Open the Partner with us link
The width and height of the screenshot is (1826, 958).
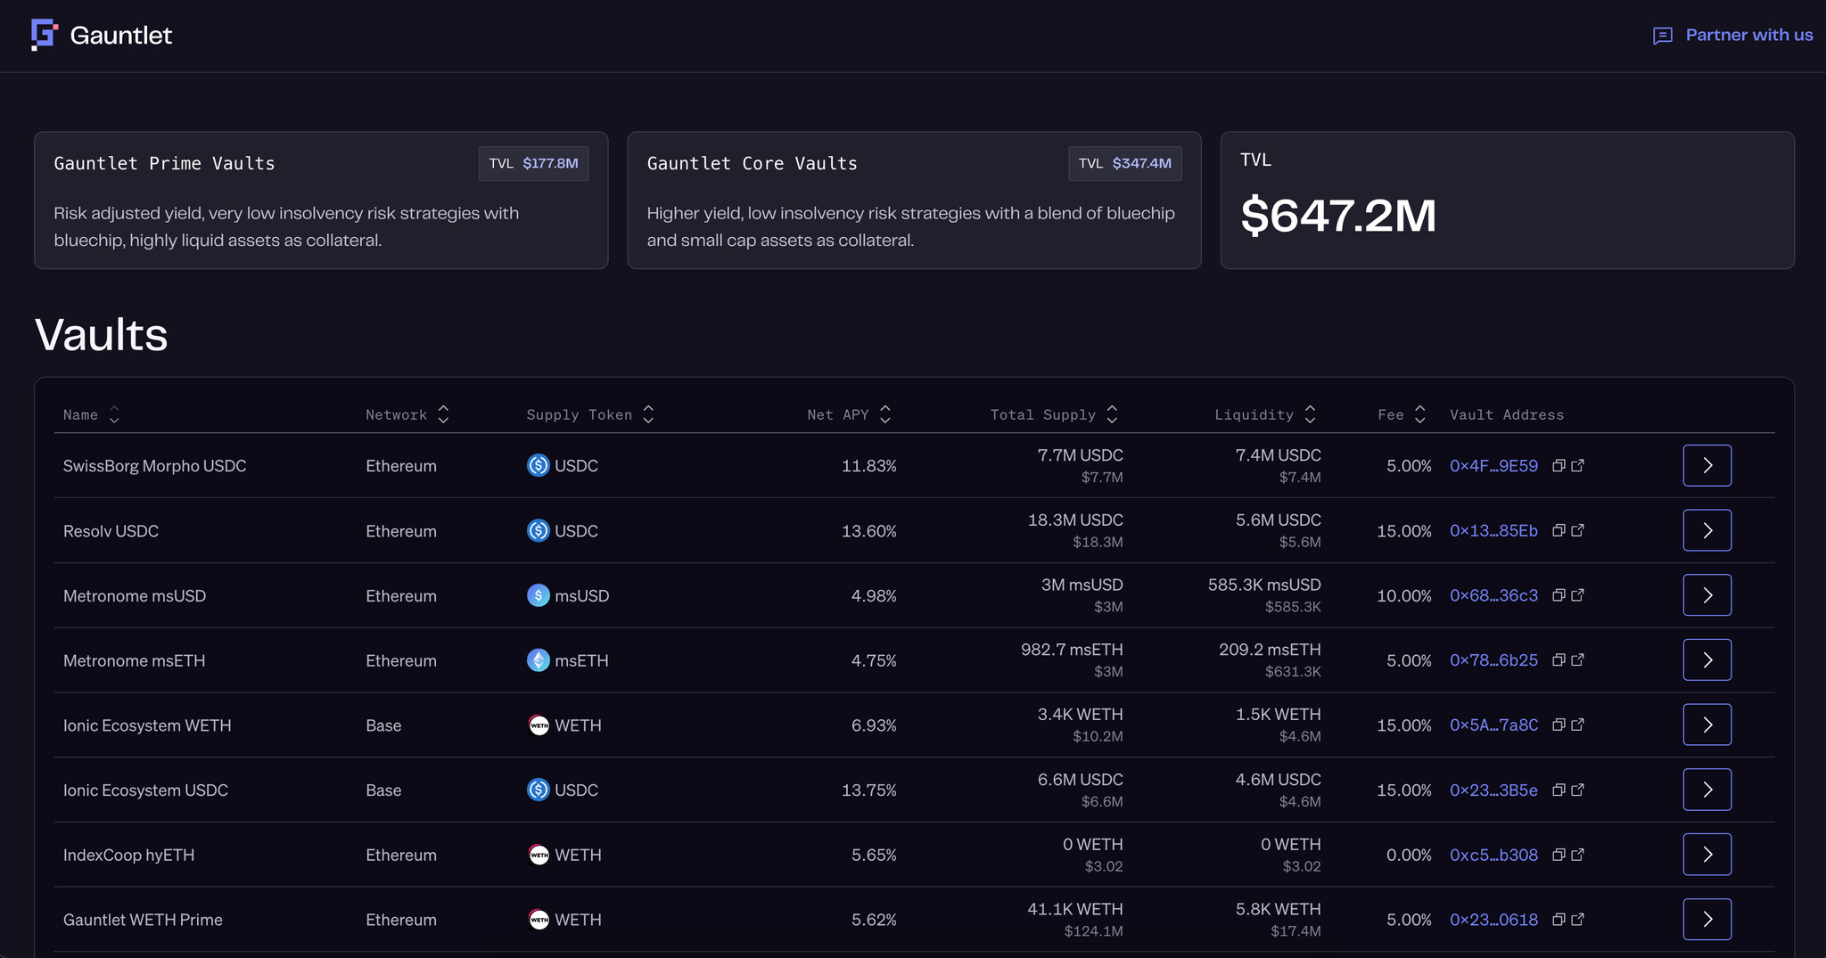coord(1749,35)
